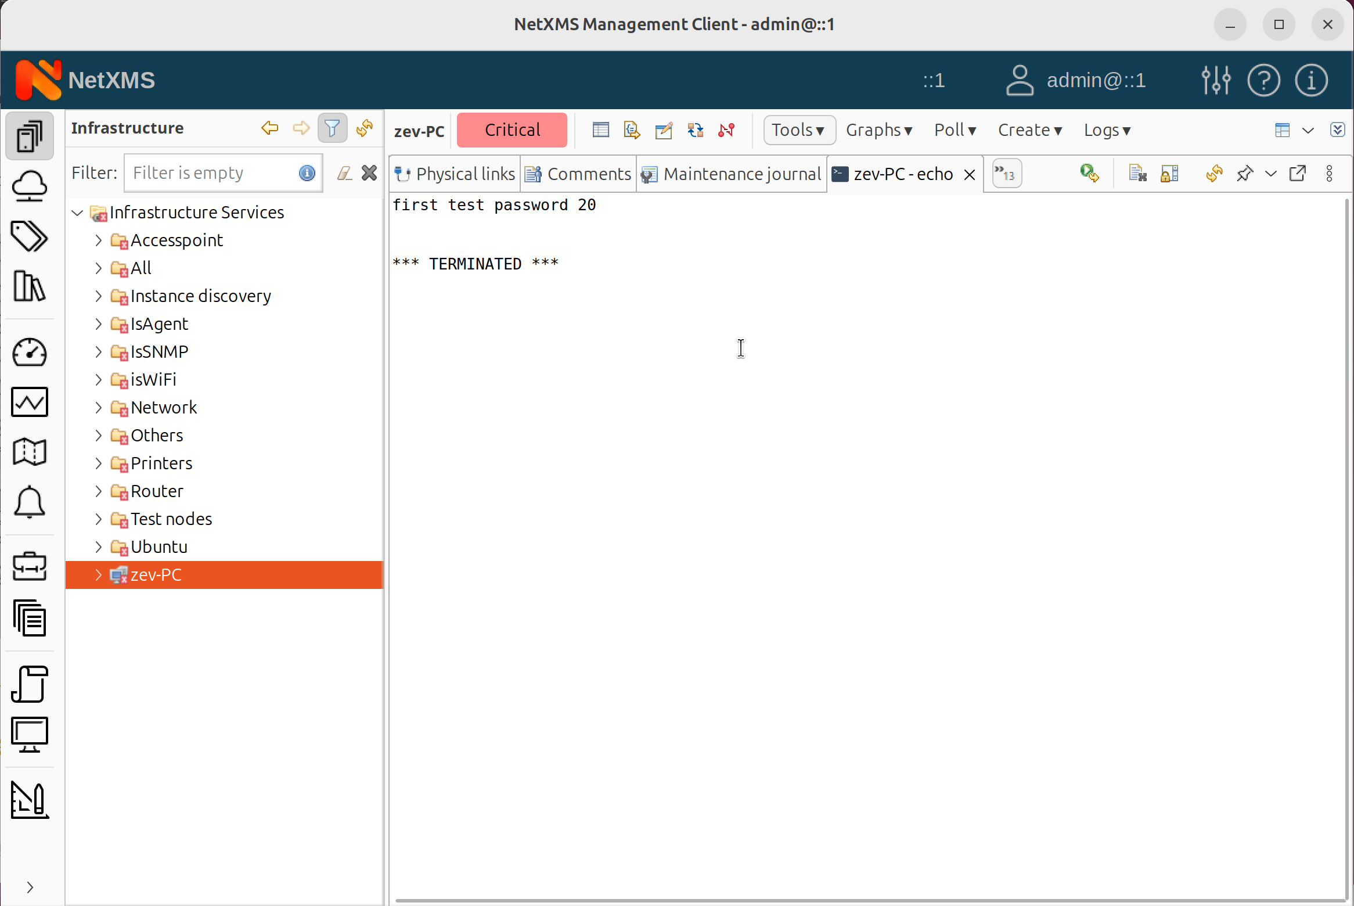Clear the echo output console
1354x906 pixels.
click(1137, 173)
